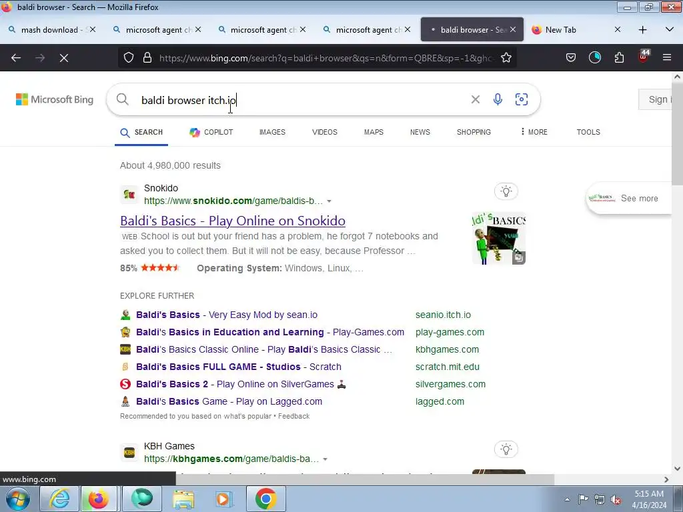Go to the Microsoft Bing logo home
The image size is (683, 512).
55,100
